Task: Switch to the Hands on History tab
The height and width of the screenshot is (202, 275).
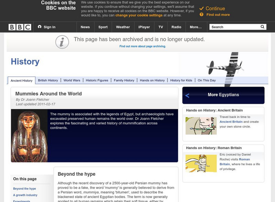Action: [152, 80]
